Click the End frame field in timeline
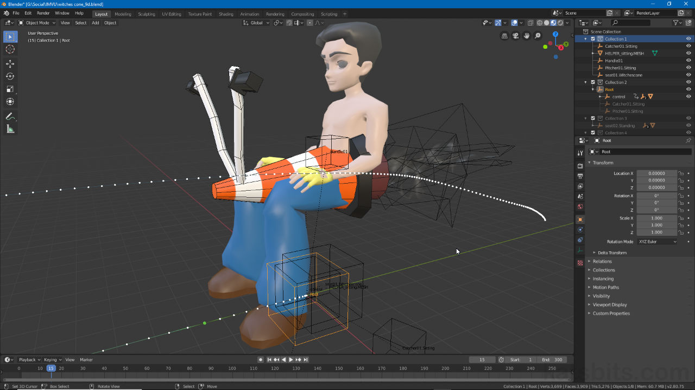This screenshot has width=695, height=390. coord(552,360)
